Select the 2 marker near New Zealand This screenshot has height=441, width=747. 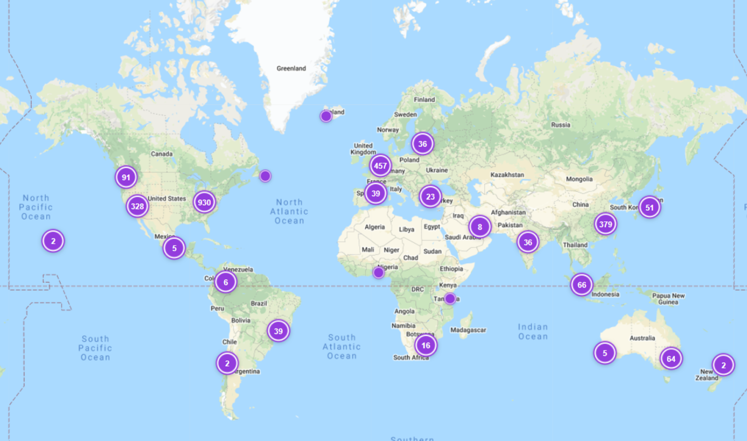[x=723, y=364]
